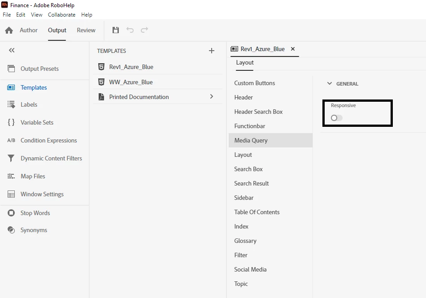Open Map Files section
This screenshot has height=298, width=426.
(33, 176)
